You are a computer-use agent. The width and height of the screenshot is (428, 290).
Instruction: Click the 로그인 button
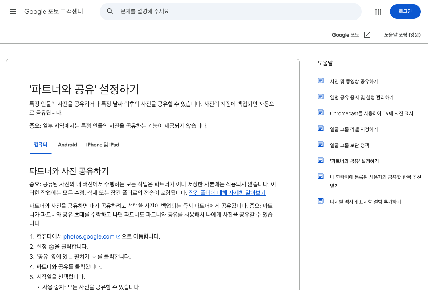click(x=405, y=12)
